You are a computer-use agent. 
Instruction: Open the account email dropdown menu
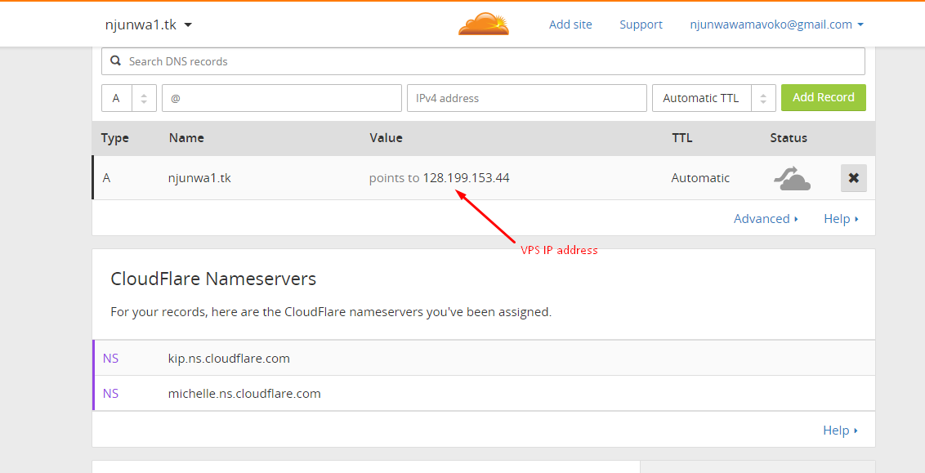[776, 25]
